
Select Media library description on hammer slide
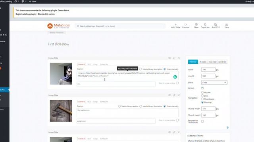pyautogui.click(x=140, y=106)
